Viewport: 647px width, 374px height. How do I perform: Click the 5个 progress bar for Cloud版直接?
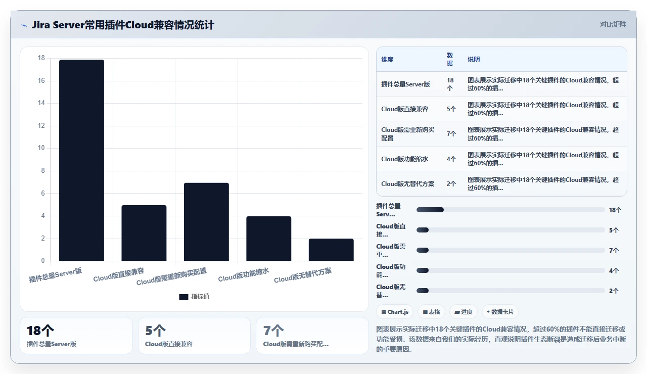pyautogui.click(x=511, y=230)
